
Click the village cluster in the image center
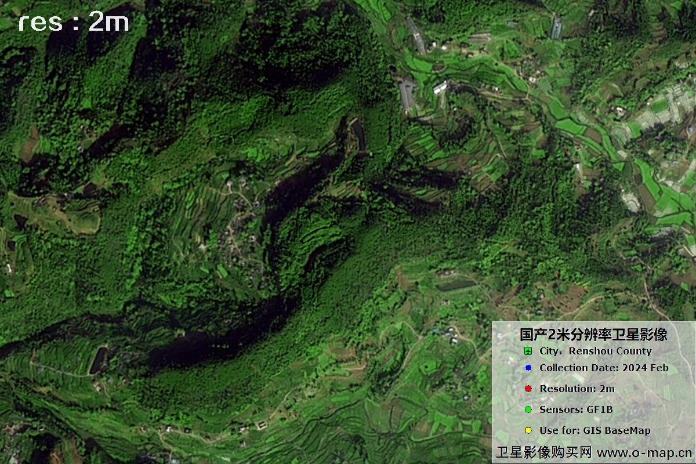[x=241, y=226]
